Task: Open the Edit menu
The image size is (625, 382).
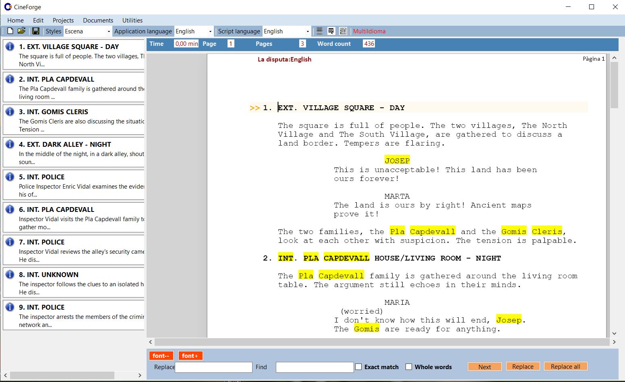Action: pos(38,20)
